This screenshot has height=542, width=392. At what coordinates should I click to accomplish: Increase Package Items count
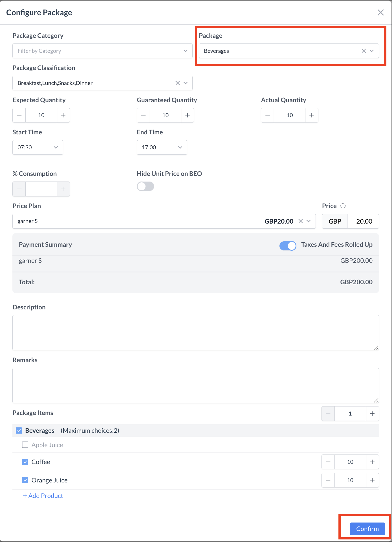click(372, 414)
